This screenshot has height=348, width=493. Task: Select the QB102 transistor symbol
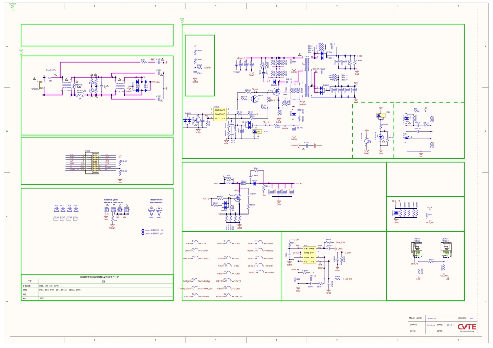coord(255,98)
